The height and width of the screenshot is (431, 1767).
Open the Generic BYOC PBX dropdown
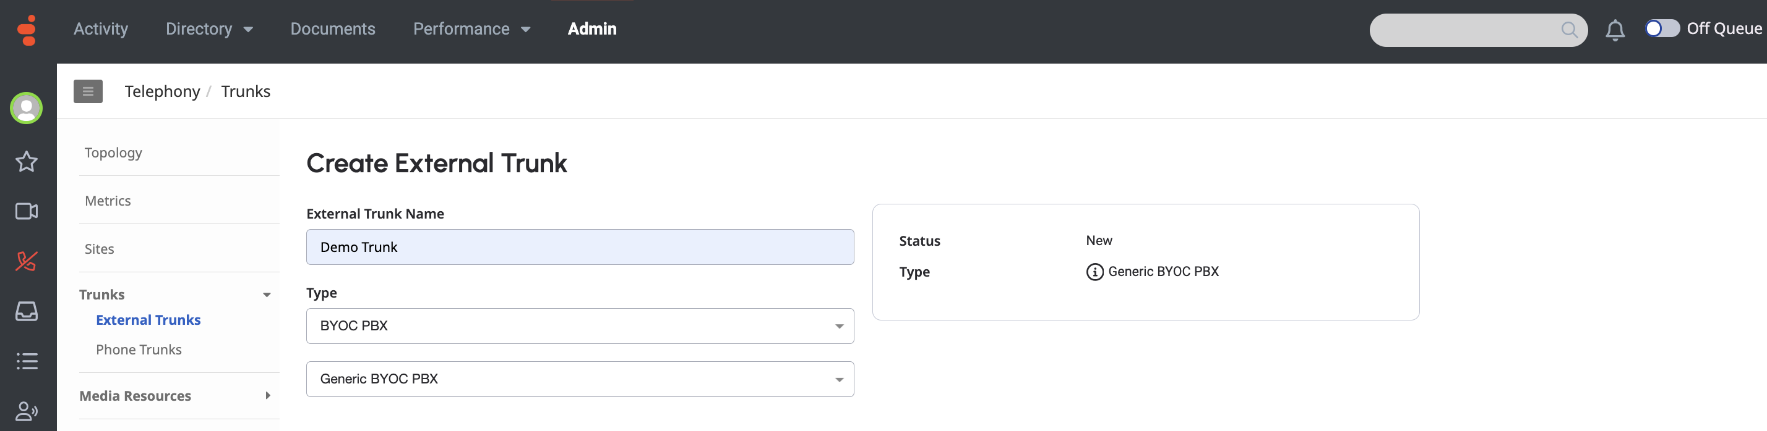pyautogui.click(x=580, y=379)
